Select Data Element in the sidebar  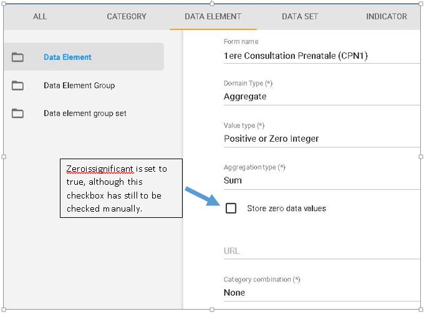point(67,57)
